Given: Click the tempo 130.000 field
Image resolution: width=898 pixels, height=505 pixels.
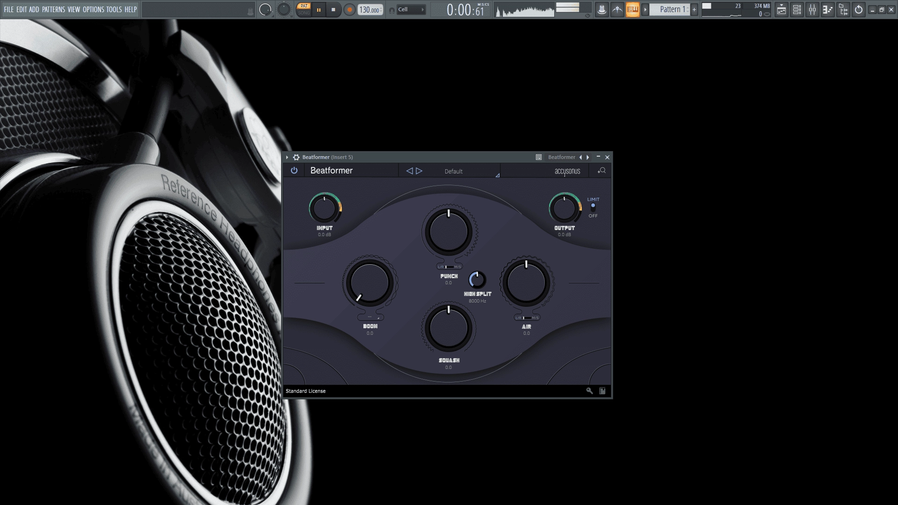Looking at the screenshot, I should pyautogui.click(x=370, y=10).
